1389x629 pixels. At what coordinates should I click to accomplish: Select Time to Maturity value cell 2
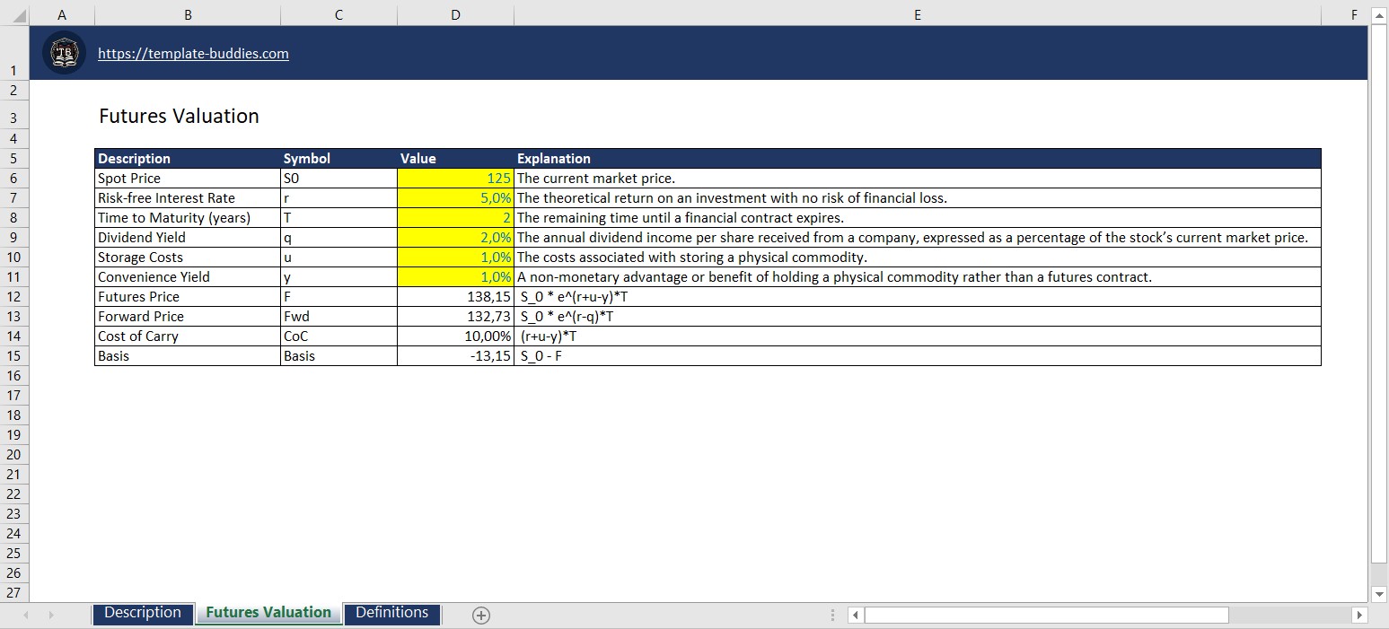click(x=455, y=218)
